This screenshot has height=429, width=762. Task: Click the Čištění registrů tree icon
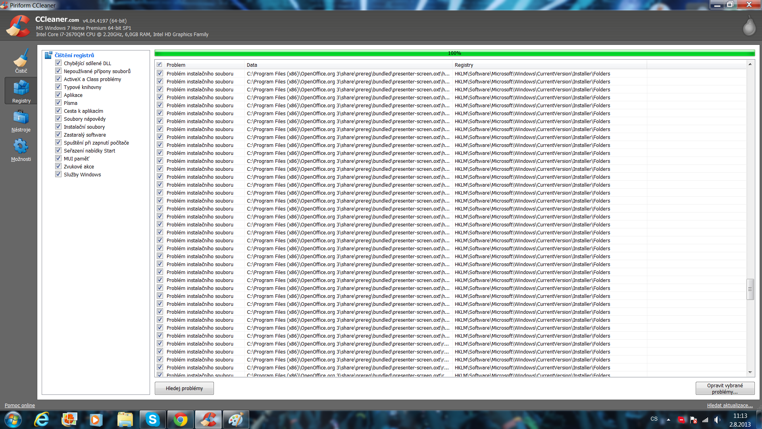(x=48, y=55)
